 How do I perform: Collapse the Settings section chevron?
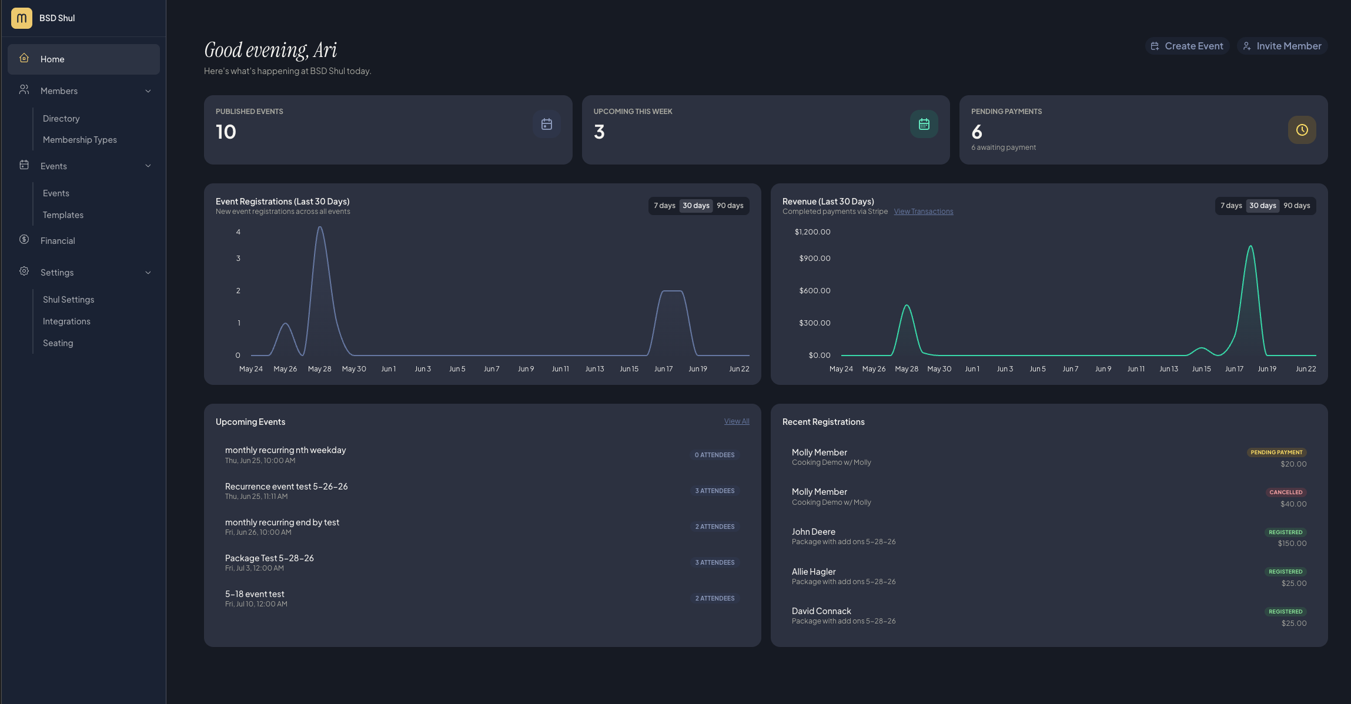point(148,273)
